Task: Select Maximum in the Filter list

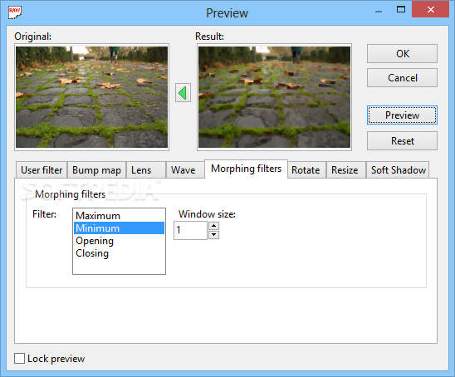Action: 119,216
